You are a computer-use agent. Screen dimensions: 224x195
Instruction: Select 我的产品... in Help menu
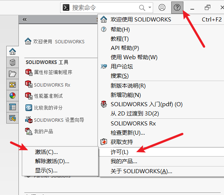tap(161, 161)
